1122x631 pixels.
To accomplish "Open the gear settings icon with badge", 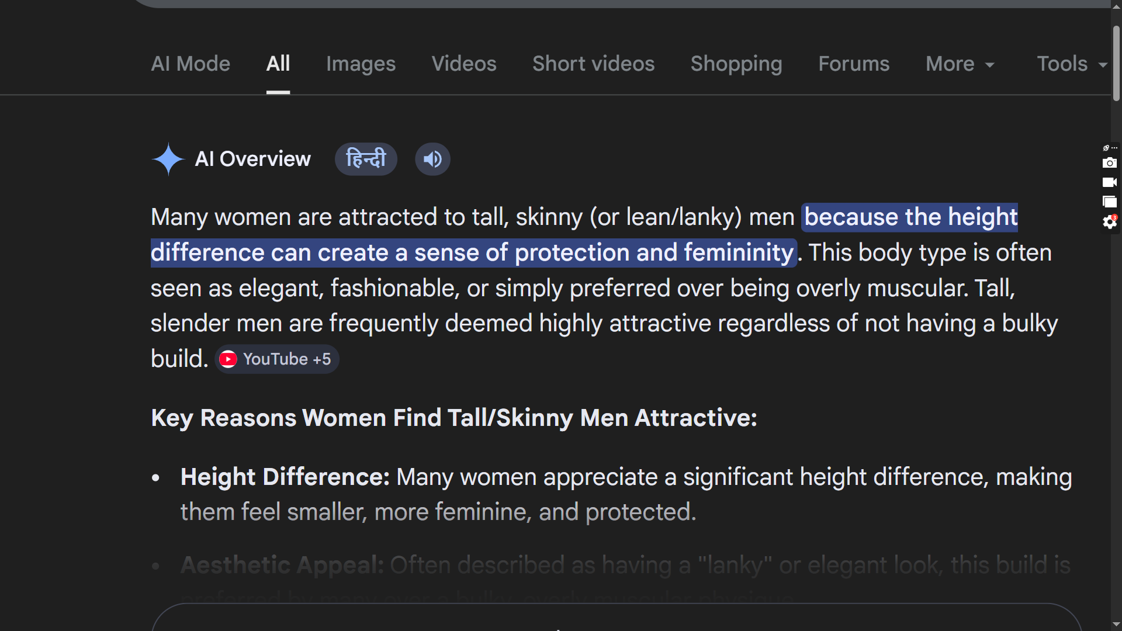I will [1109, 222].
